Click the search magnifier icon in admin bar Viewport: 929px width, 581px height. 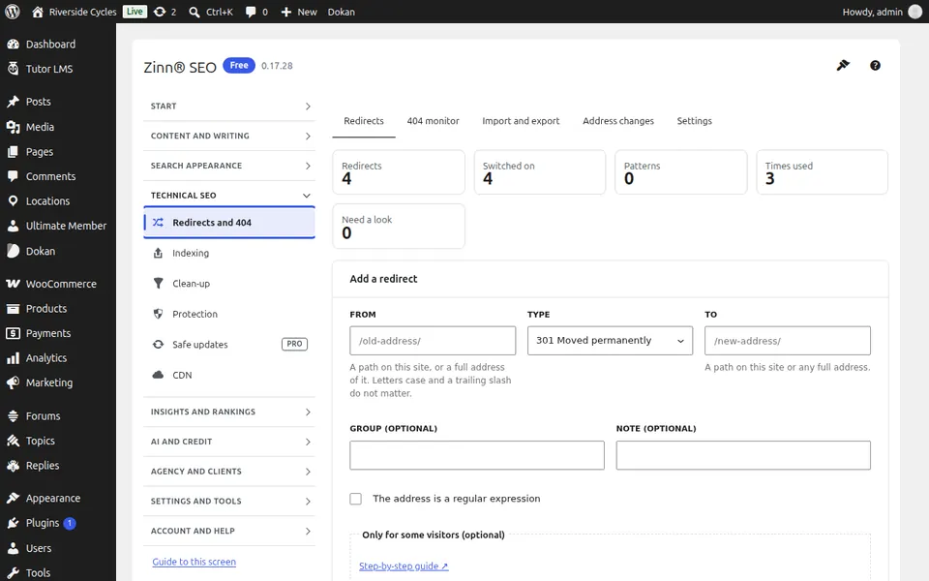click(195, 12)
